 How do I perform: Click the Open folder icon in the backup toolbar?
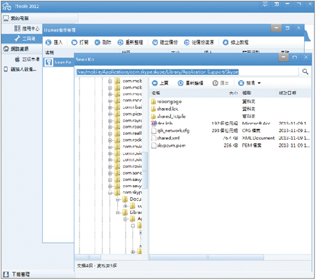pos(74,42)
